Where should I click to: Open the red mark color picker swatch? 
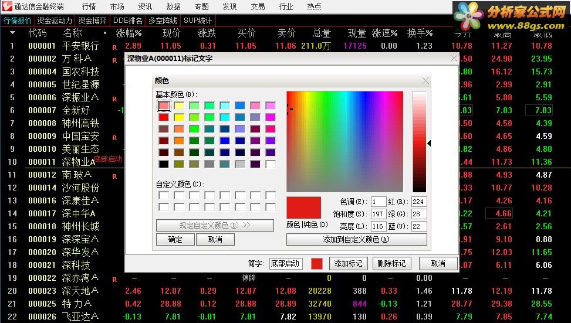pyautogui.click(x=317, y=264)
